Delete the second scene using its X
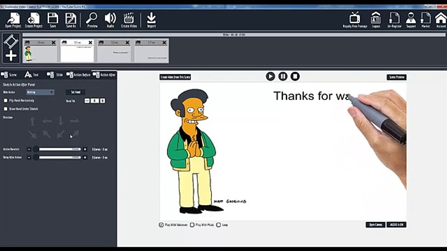 (x=90, y=43)
